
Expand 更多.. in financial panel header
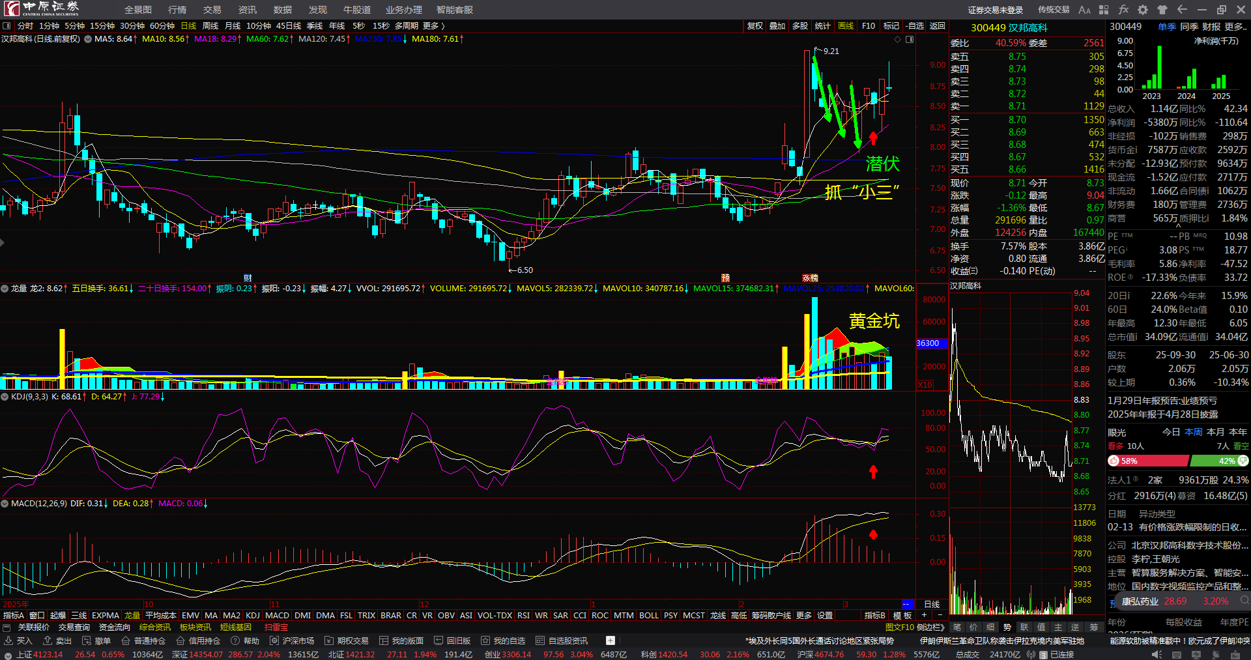[1236, 27]
